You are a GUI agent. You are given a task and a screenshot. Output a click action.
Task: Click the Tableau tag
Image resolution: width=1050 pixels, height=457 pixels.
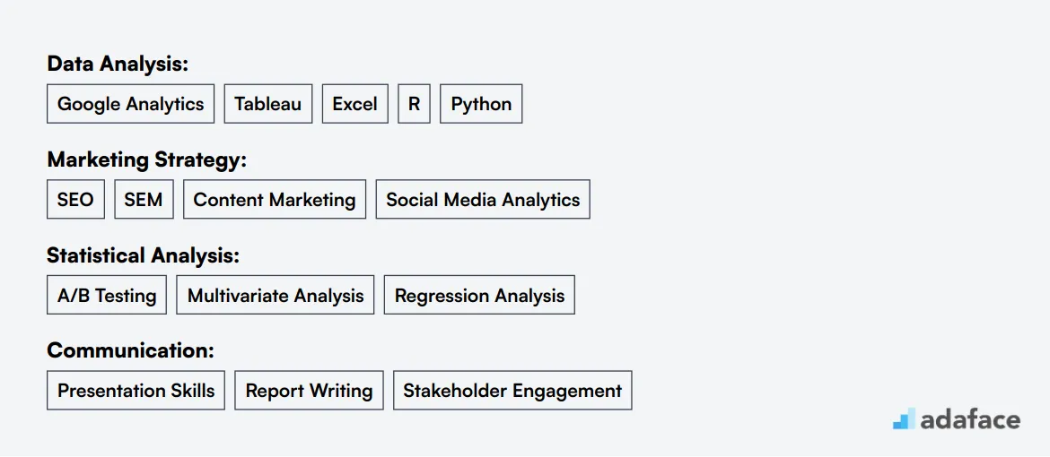[267, 104]
